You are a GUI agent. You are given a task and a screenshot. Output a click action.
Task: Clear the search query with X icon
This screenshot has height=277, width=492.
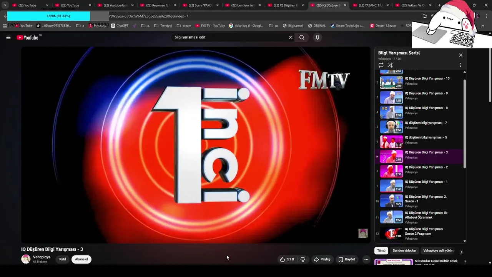pos(291,37)
